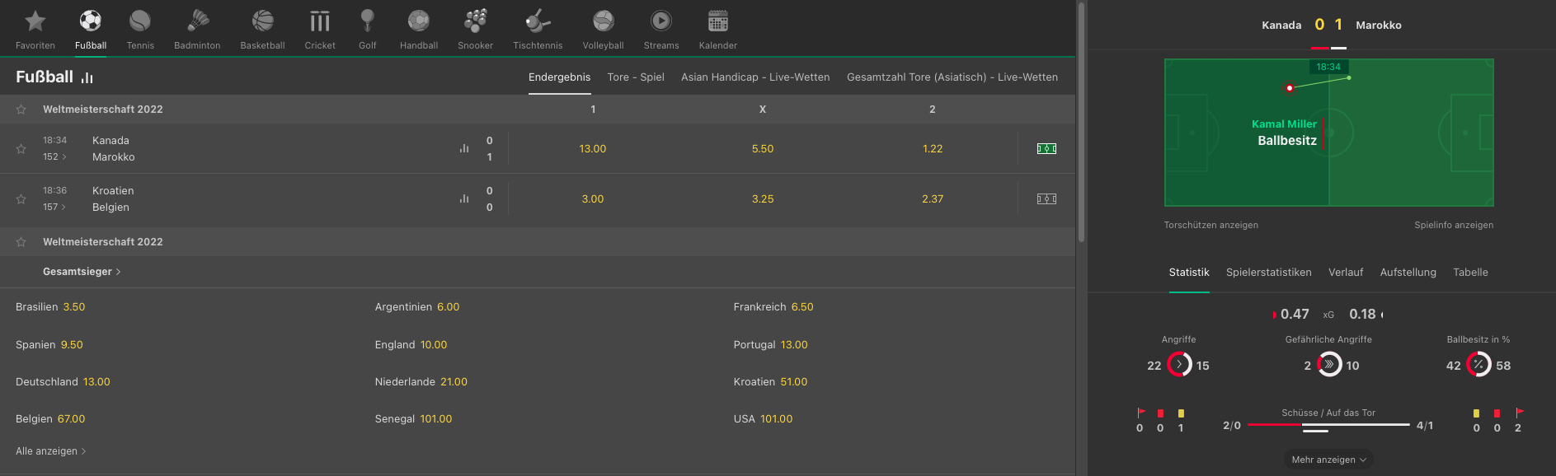Click the vertical scrollbar of the match list

tap(1081, 124)
